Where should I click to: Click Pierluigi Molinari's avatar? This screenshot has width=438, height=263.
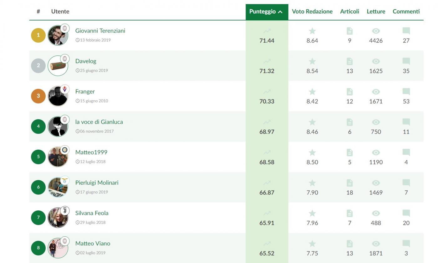pos(58,187)
